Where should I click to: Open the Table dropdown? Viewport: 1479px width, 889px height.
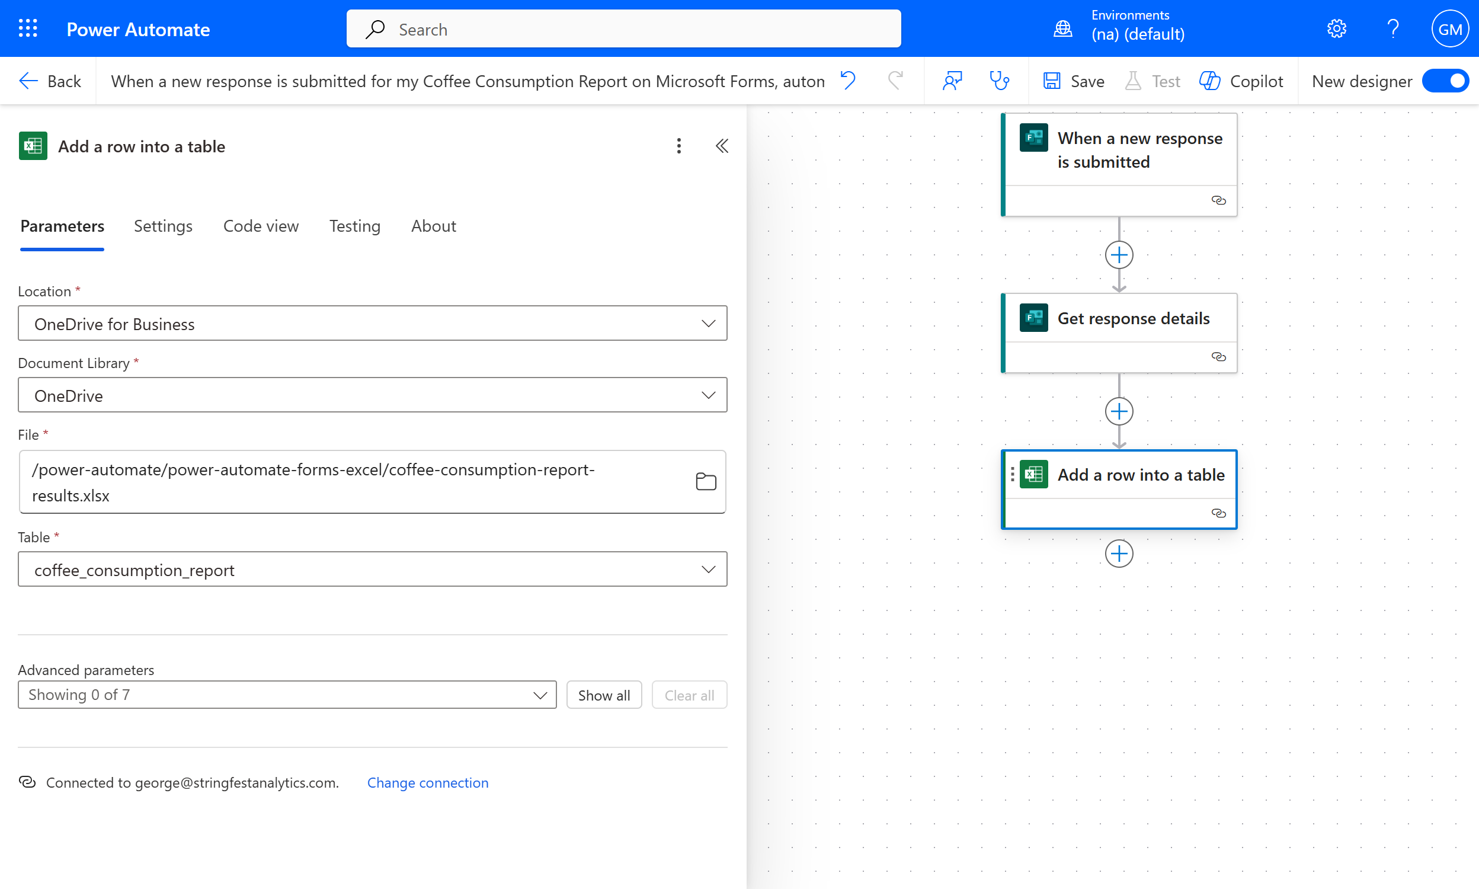click(x=708, y=569)
